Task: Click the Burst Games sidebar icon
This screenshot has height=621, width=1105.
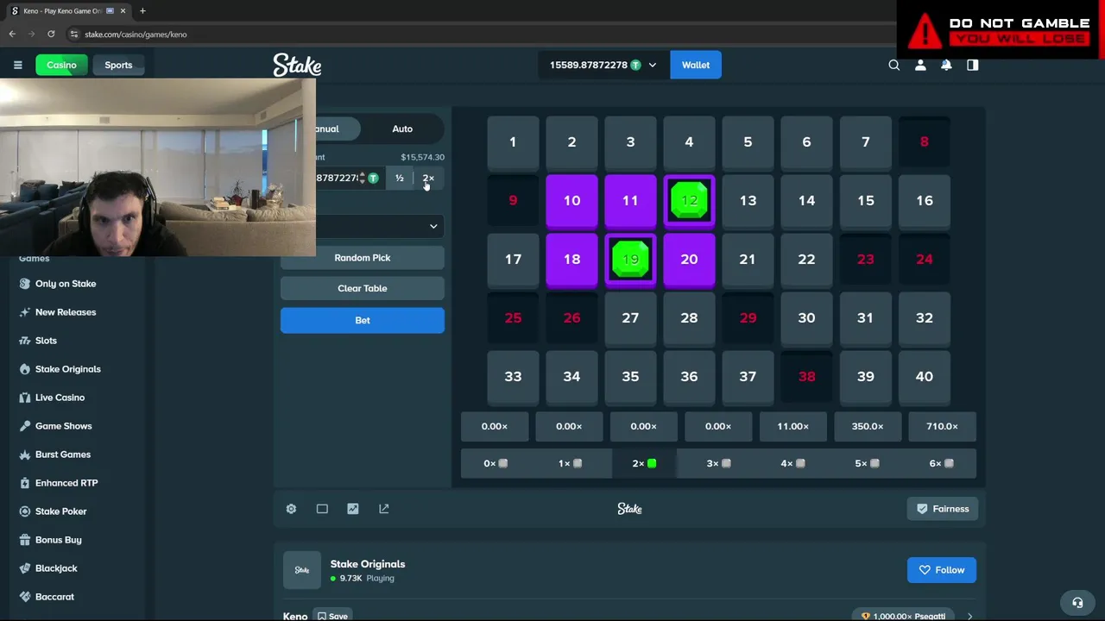Action: (24, 455)
